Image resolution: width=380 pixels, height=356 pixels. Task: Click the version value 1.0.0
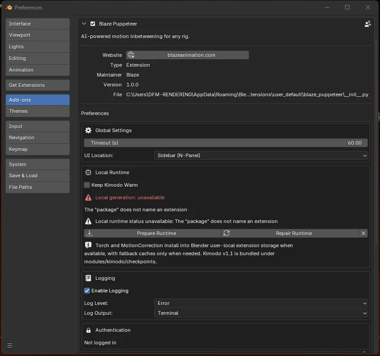(x=132, y=85)
